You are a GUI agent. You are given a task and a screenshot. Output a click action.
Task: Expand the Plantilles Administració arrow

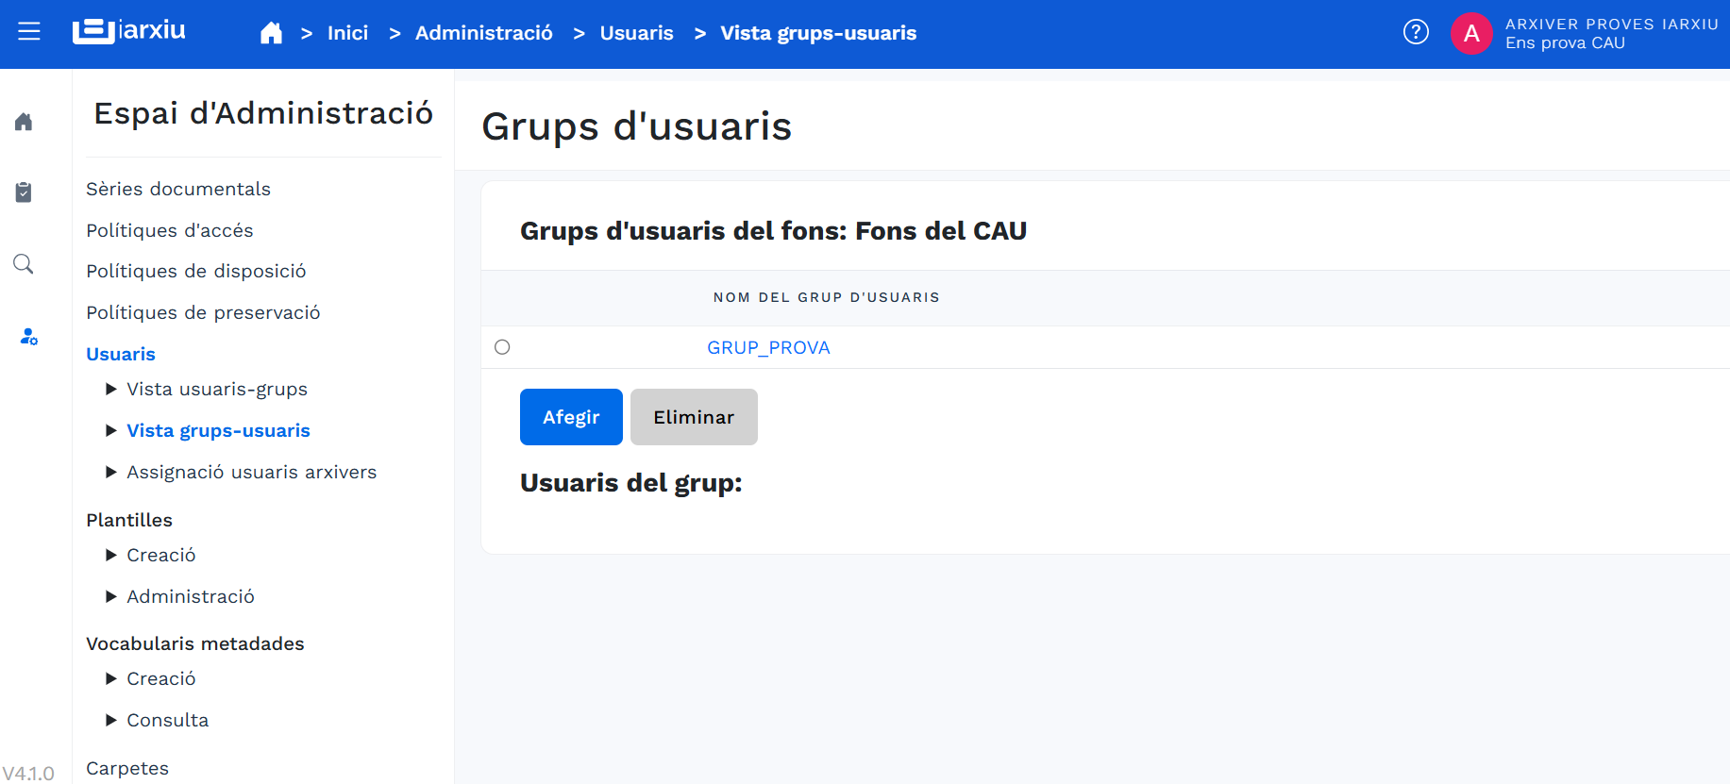pos(111,596)
